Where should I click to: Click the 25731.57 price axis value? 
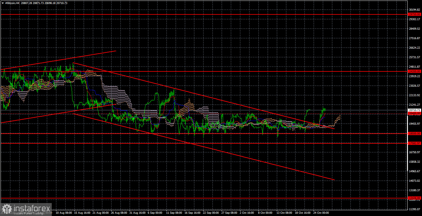[415, 57]
